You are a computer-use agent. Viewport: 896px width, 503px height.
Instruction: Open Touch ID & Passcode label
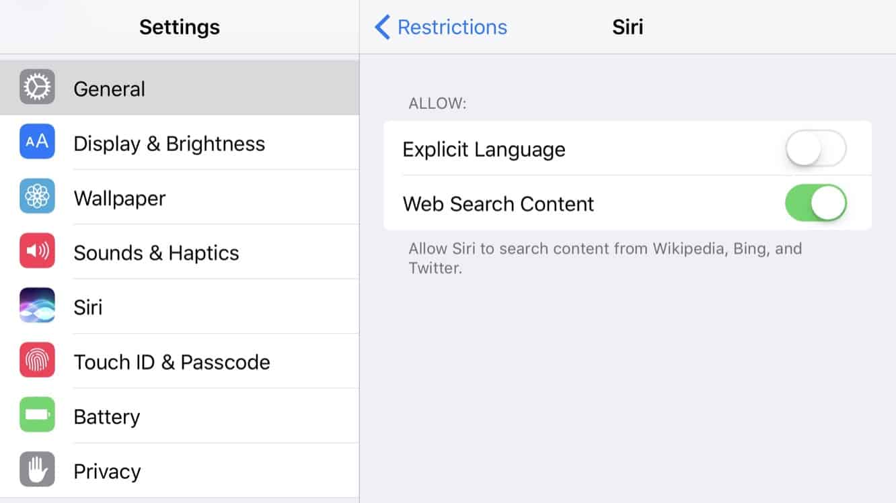(x=172, y=362)
